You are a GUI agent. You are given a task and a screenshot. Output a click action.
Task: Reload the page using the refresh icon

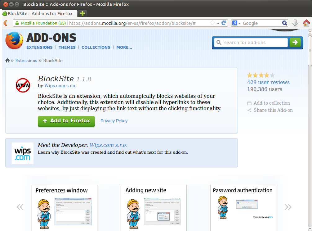[x=224, y=23]
